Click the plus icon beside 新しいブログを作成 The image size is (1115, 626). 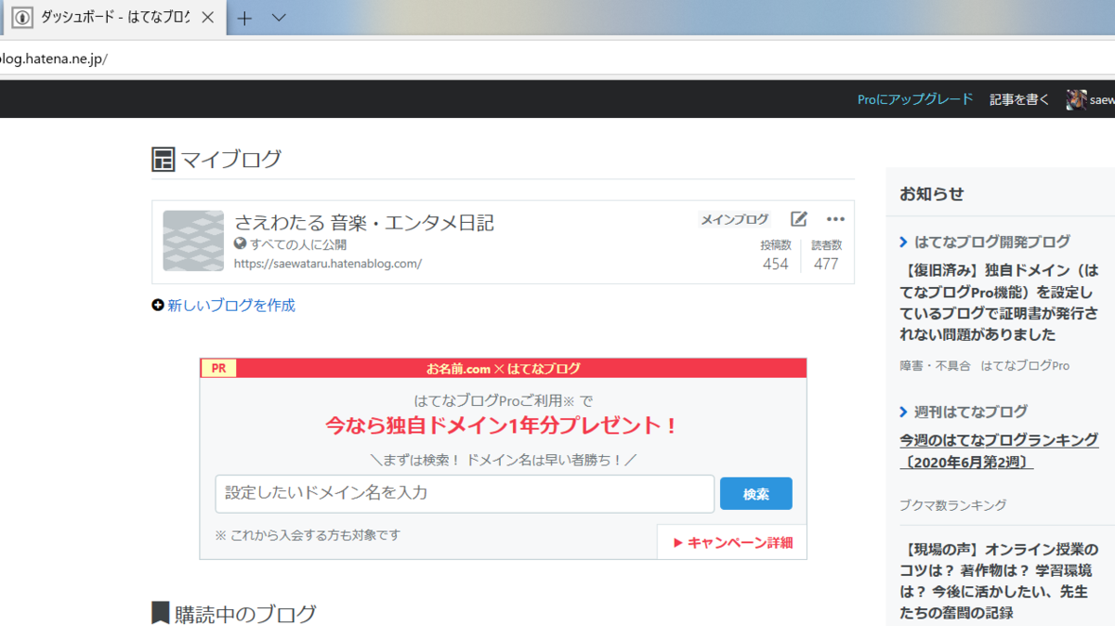coord(159,304)
